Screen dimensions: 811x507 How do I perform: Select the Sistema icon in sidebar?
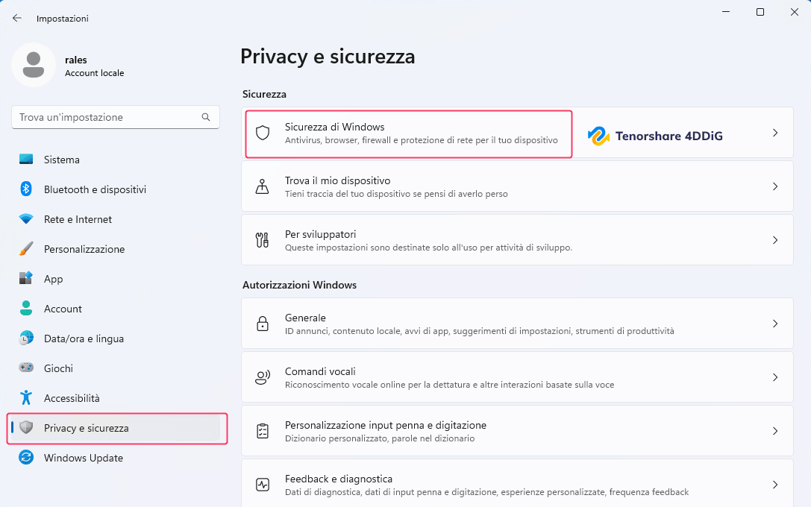pos(25,160)
